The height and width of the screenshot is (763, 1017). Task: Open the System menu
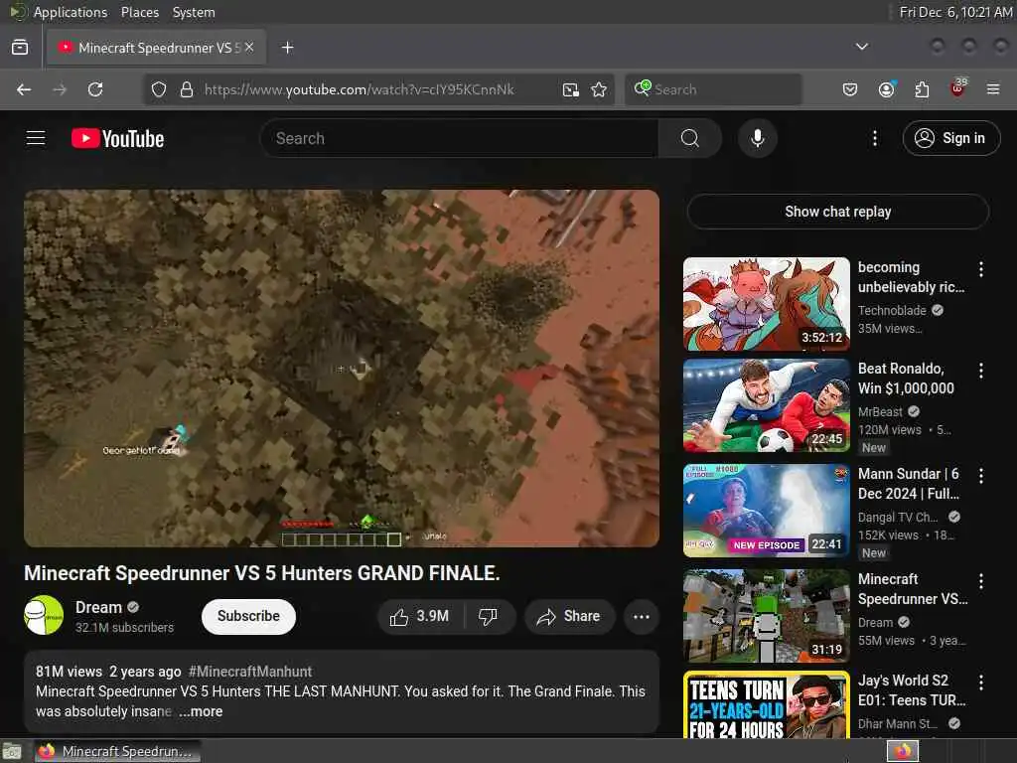click(x=194, y=12)
